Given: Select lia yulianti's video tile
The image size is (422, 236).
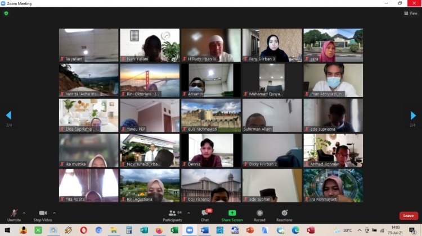Looking at the screenshot, I should pyautogui.click(x=88, y=45).
